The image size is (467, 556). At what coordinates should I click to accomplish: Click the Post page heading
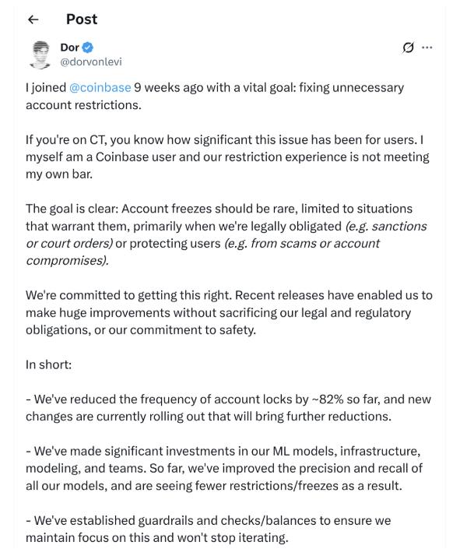coord(82,19)
